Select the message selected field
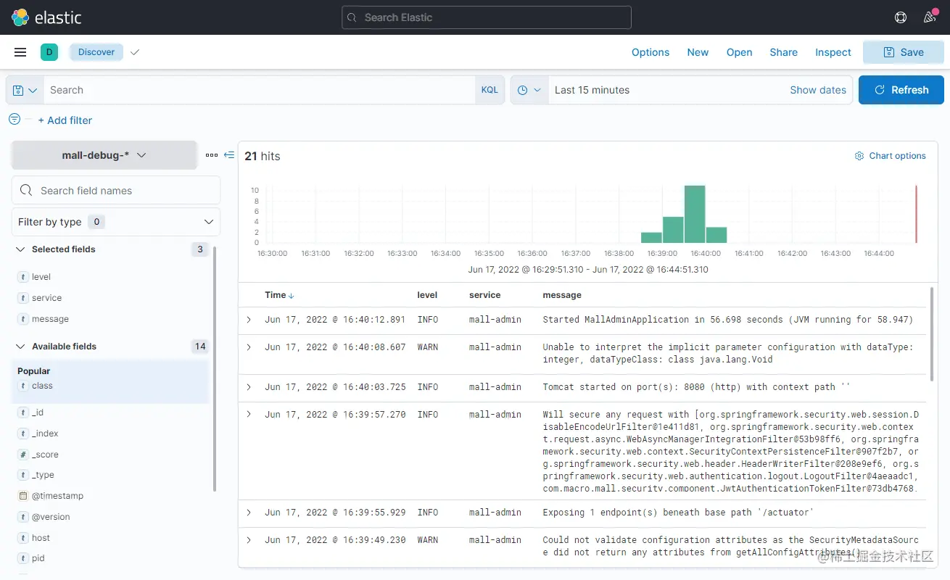The height and width of the screenshot is (580, 950). pyautogui.click(x=50, y=319)
